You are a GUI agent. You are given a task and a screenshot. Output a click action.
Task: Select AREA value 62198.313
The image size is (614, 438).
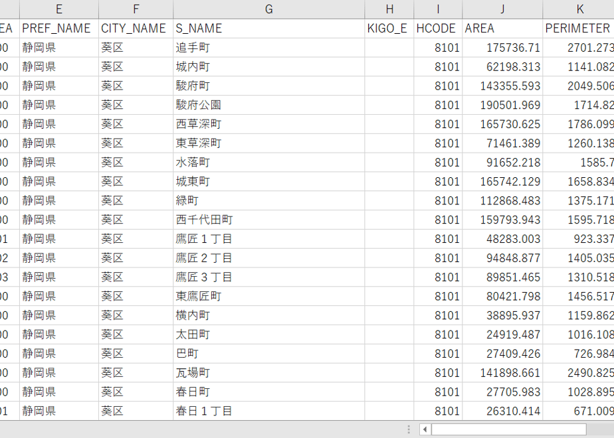pos(502,66)
